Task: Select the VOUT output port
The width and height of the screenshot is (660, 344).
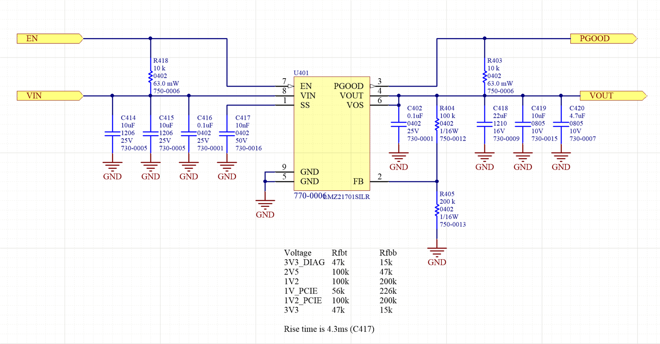Action: 613,95
